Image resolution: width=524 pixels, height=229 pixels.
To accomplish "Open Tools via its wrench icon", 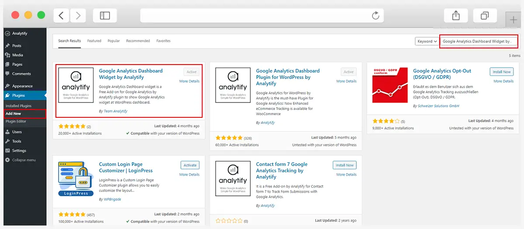I will [x=7, y=141].
